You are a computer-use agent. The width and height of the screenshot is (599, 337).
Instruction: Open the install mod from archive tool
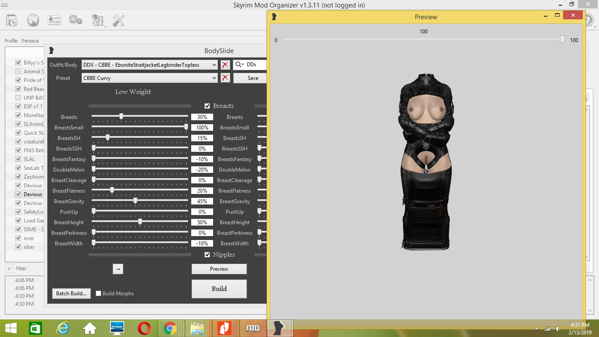tap(12, 20)
